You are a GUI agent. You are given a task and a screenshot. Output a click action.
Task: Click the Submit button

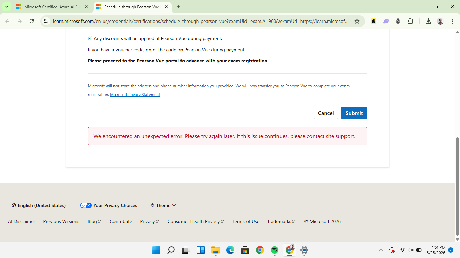(354, 113)
